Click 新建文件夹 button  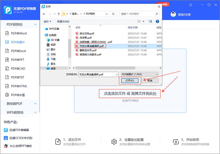point(63,21)
